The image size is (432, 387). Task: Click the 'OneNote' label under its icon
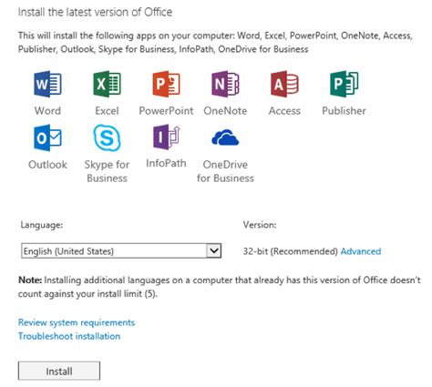[x=225, y=111]
